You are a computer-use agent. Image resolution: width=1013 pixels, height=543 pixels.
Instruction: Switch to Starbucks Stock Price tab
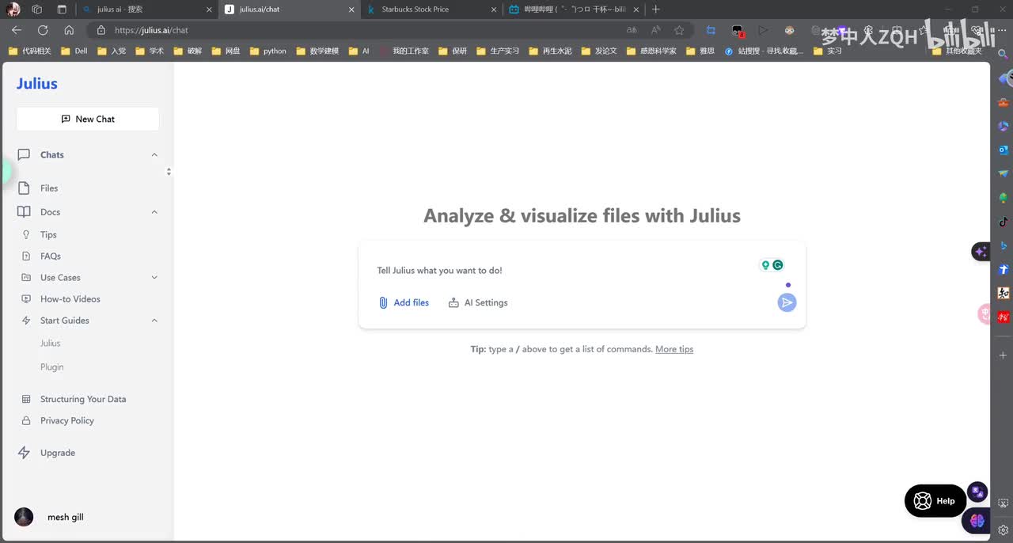coord(415,9)
